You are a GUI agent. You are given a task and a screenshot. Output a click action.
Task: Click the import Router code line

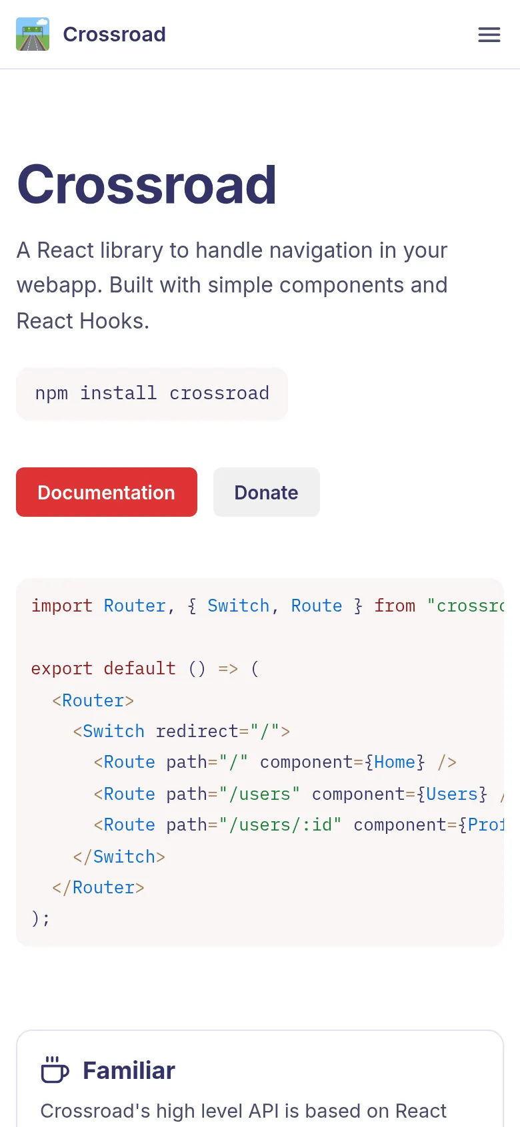(x=267, y=606)
